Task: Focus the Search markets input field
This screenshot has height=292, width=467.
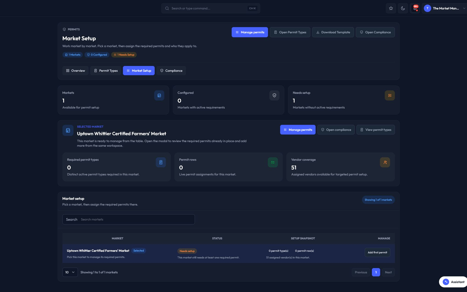Action: (x=128, y=219)
